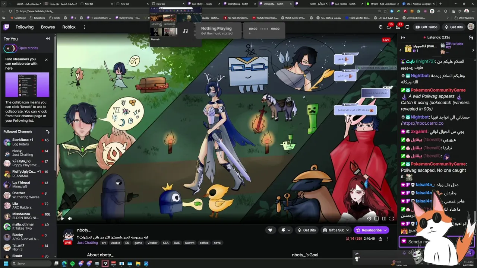
Task: Open the Roblox nav link
Action: 69,27
